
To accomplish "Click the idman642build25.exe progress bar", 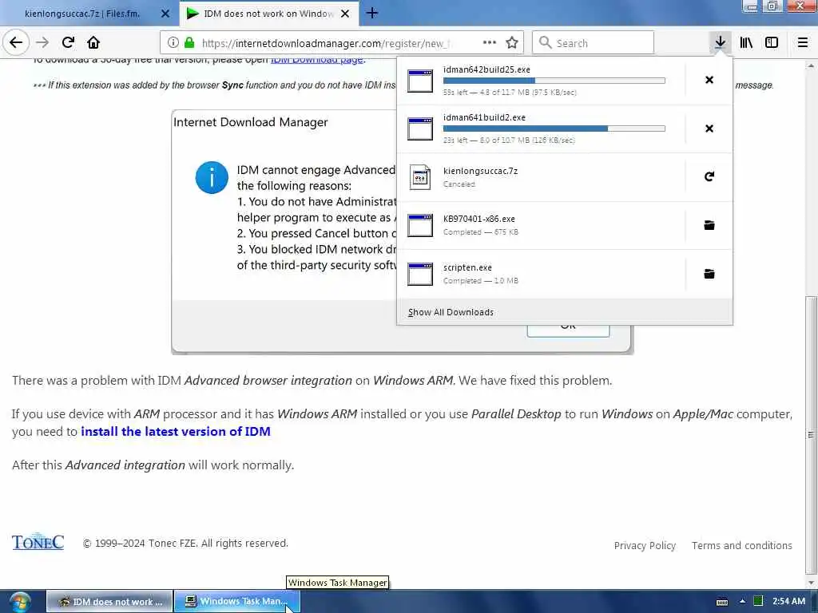I will coord(554,81).
